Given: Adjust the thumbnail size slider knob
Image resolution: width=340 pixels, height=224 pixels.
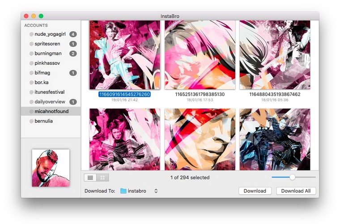Looking at the screenshot, I should tap(292, 177).
